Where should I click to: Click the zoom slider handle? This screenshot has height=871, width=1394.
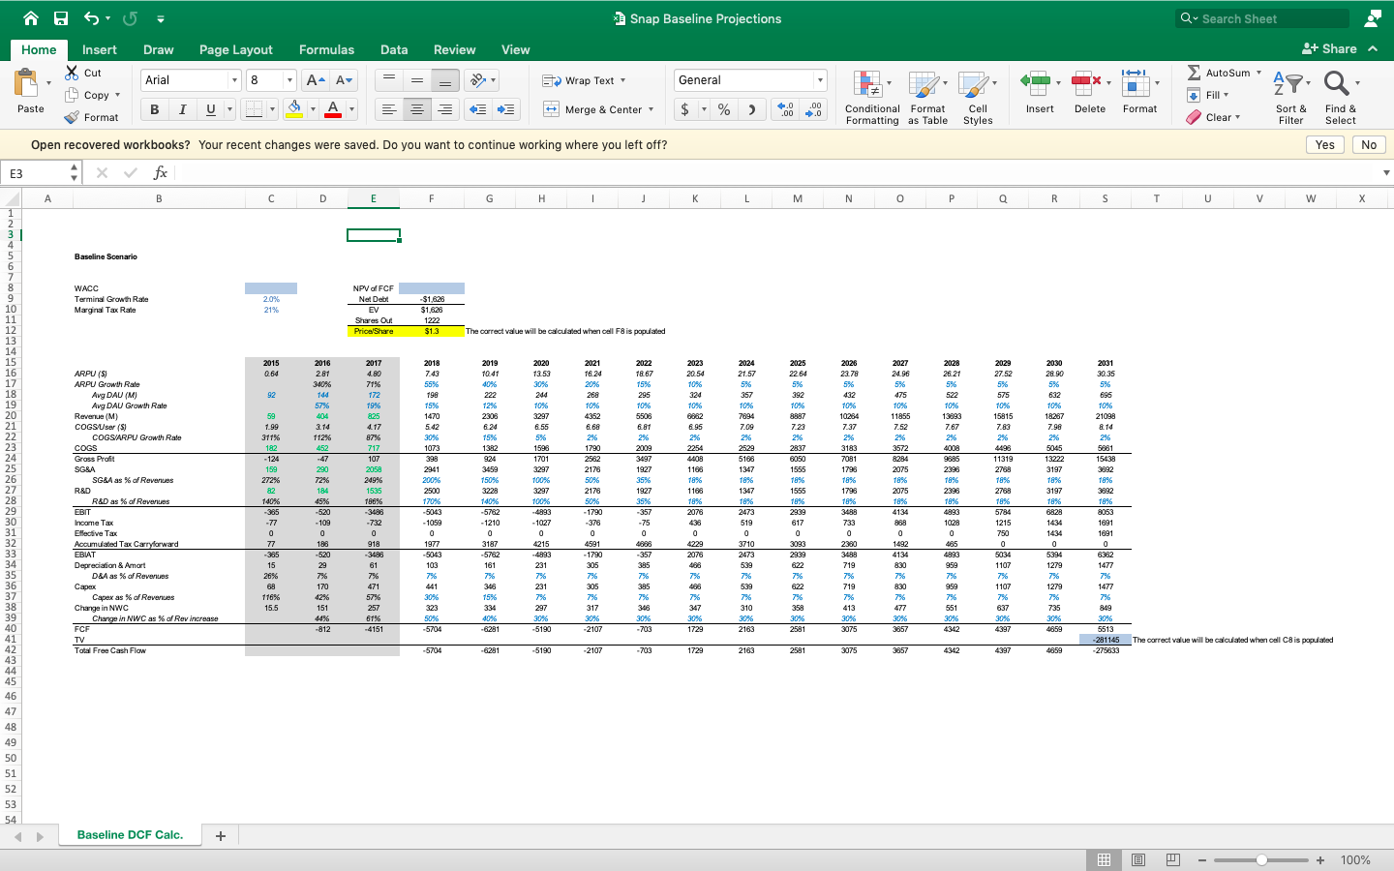coord(1261,859)
